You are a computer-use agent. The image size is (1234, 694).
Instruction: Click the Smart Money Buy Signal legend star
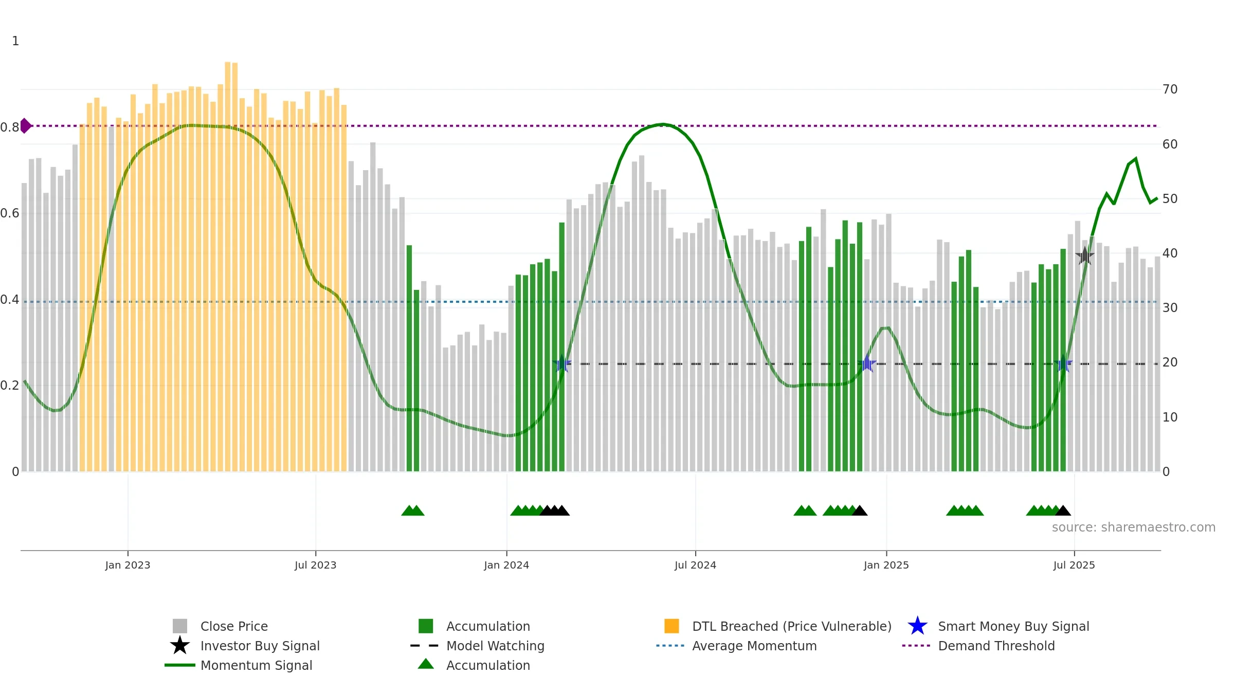click(917, 626)
